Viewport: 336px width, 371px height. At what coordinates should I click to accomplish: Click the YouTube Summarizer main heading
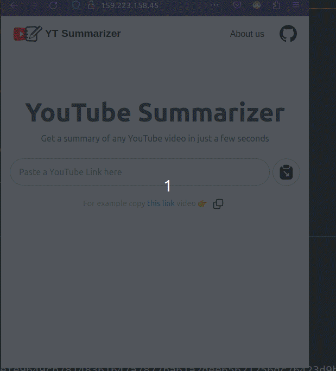pos(155,112)
